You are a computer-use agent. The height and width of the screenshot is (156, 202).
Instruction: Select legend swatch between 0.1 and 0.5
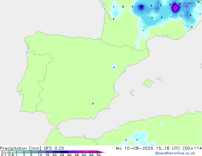tap(5, 152)
